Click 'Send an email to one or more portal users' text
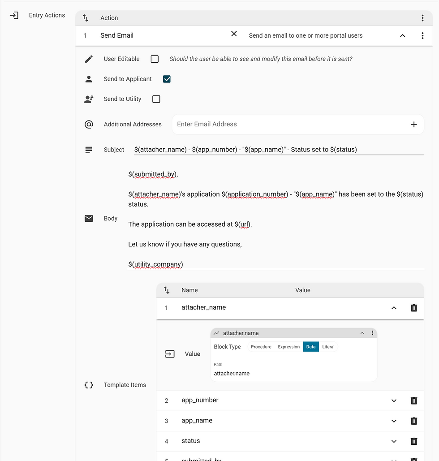The width and height of the screenshot is (439, 461). [x=306, y=35]
